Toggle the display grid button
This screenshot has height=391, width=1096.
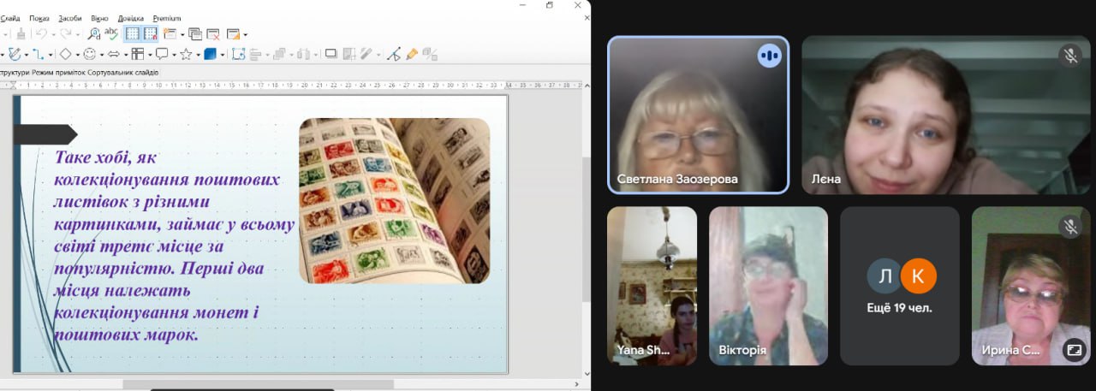pos(133,34)
